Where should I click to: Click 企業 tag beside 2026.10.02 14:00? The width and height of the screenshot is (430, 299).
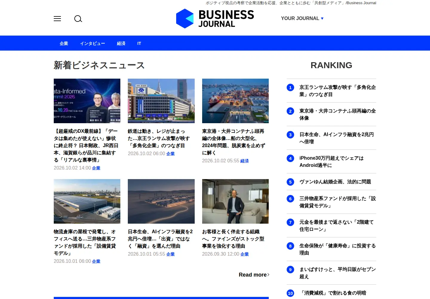[96, 168]
